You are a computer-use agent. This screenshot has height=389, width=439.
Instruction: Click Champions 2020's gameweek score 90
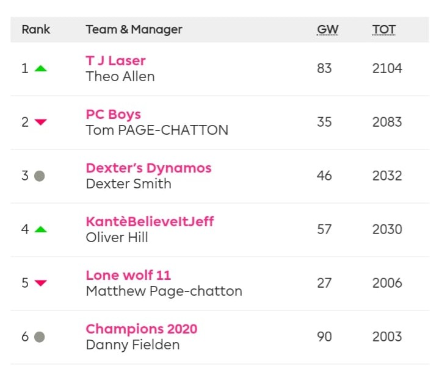coord(324,337)
